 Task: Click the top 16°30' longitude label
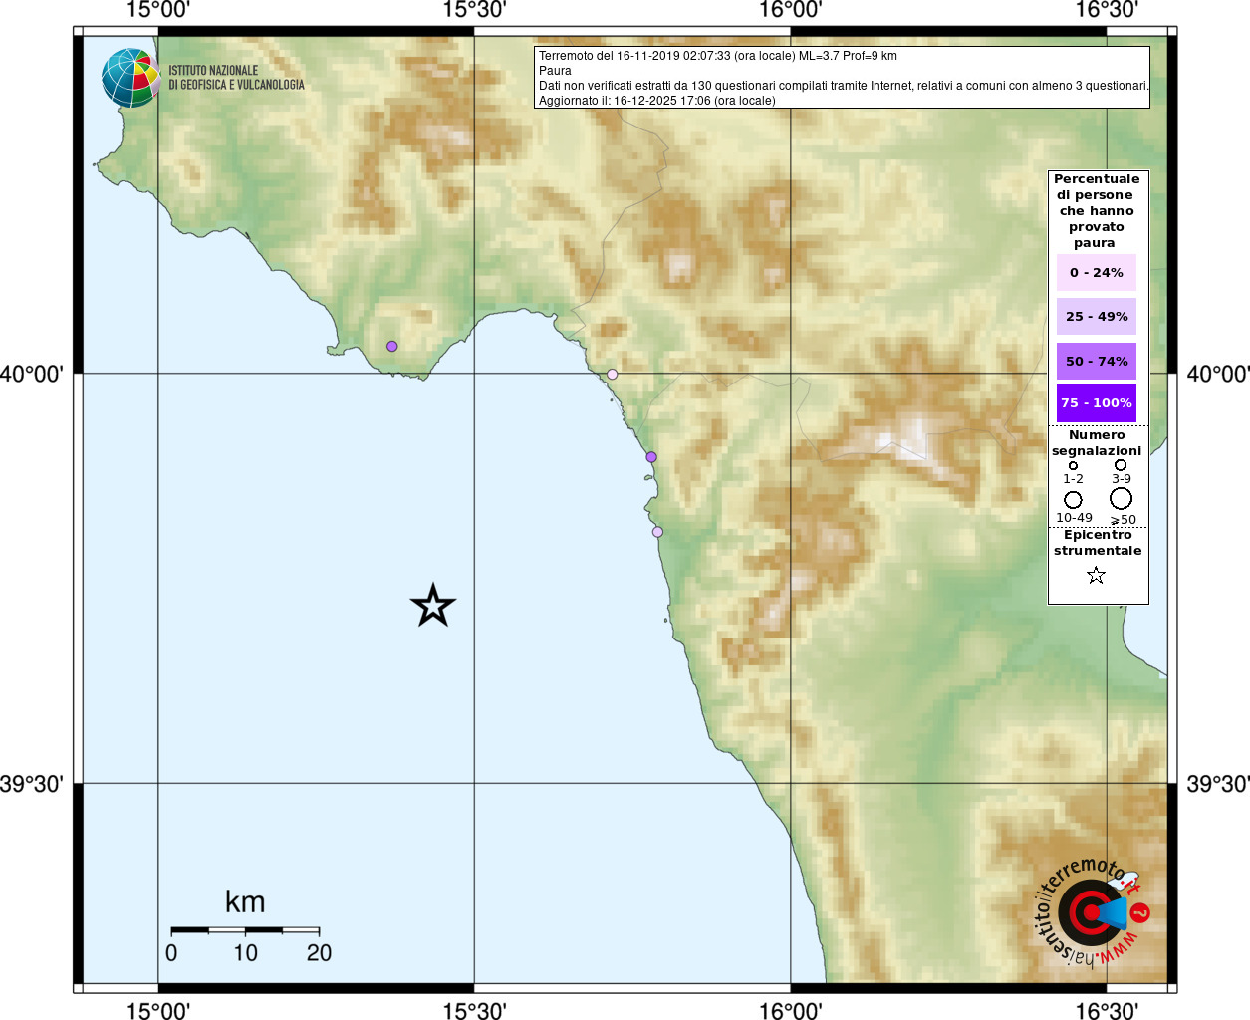coord(1107,10)
